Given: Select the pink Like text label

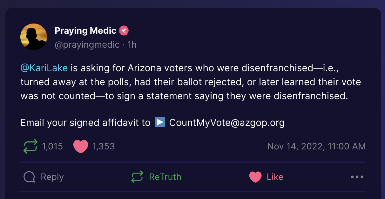Looking at the screenshot, I should pos(275,177).
